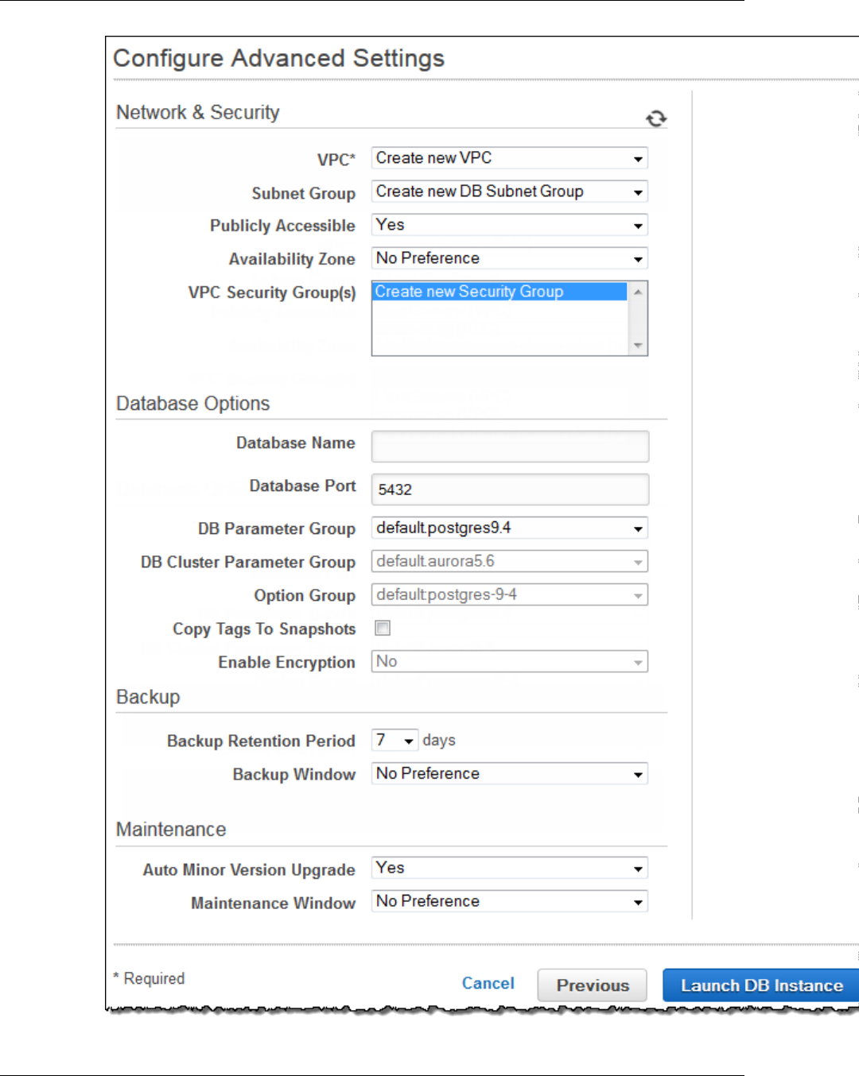
Task: Open the Publicly Accessible dropdown
Action: tap(509, 225)
